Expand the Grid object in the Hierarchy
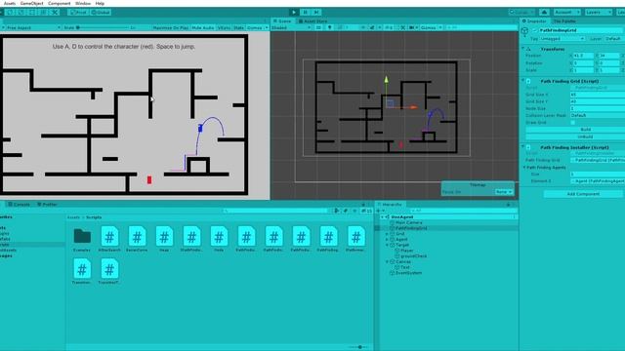Image resolution: width=625 pixels, height=351 pixels. click(x=387, y=234)
